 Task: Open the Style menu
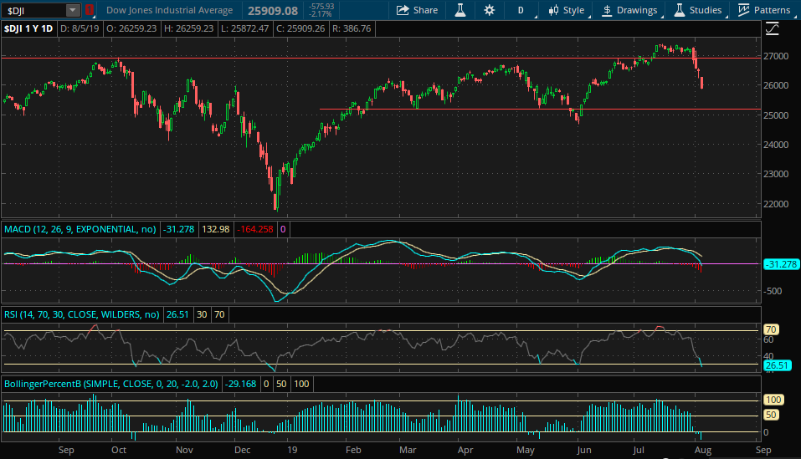tap(567, 10)
